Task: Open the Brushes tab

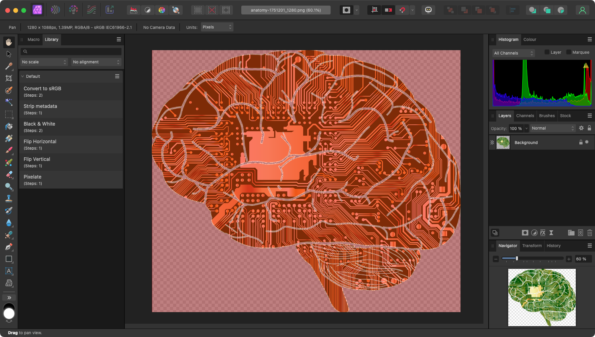Action: [547, 116]
